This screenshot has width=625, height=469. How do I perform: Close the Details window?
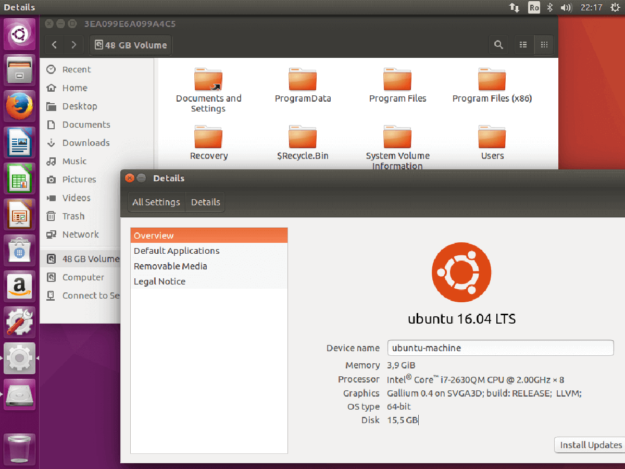click(x=130, y=178)
